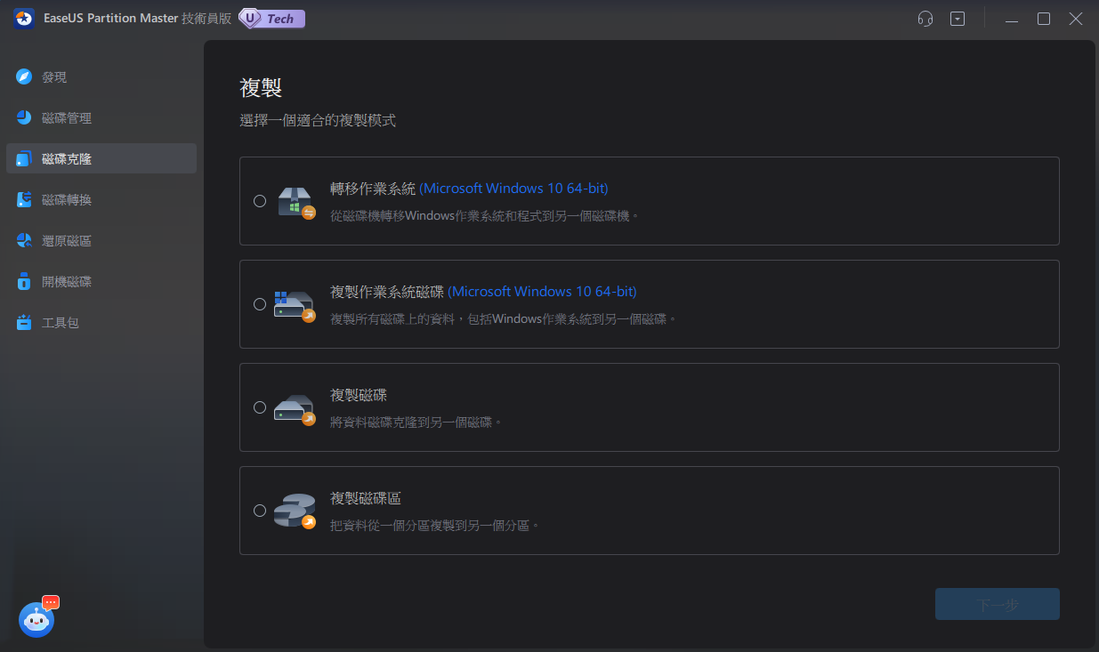Screen dimensions: 1099x652
Task: Open 開機磁碟 from the sidebar
Action: tap(101, 281)
